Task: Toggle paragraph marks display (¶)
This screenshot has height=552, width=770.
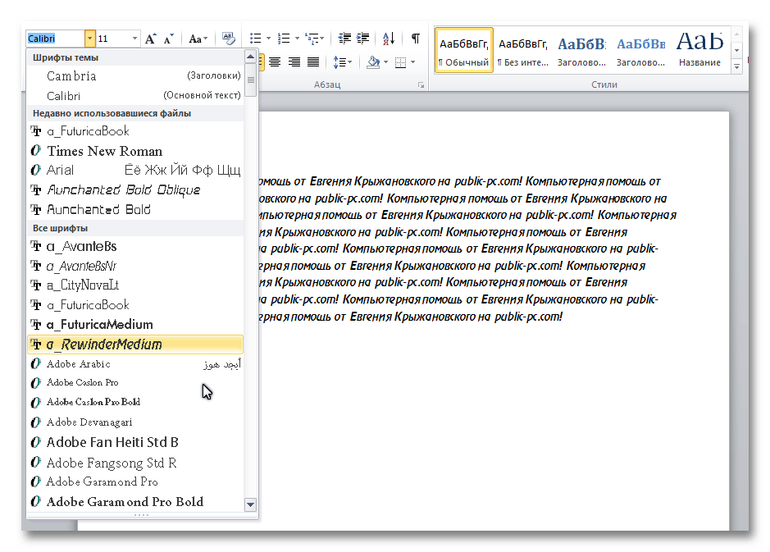Action: tap(416, 39)
